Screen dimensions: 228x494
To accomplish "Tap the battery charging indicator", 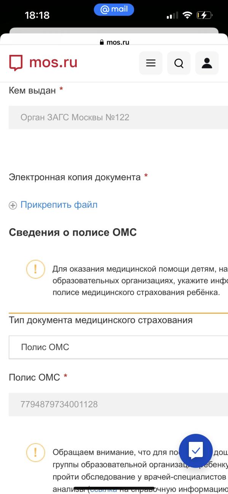I will [204, 15].
